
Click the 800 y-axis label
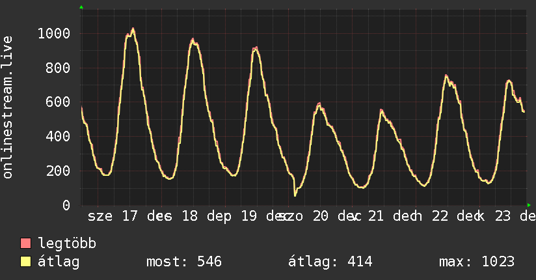tap(58, 68)
